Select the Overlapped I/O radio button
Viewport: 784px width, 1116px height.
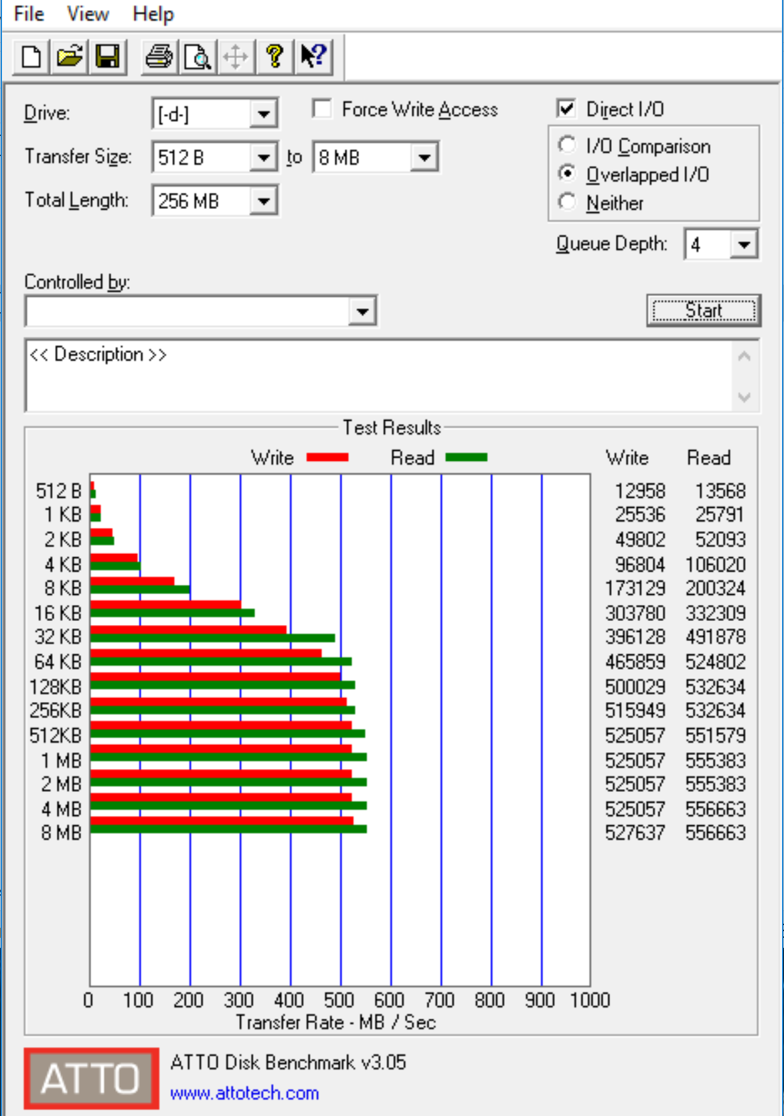(567, 173)
